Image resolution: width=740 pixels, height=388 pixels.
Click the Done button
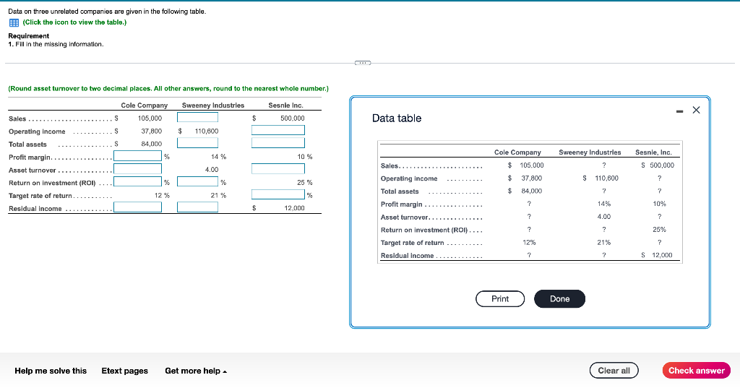[x=560, y=299]
